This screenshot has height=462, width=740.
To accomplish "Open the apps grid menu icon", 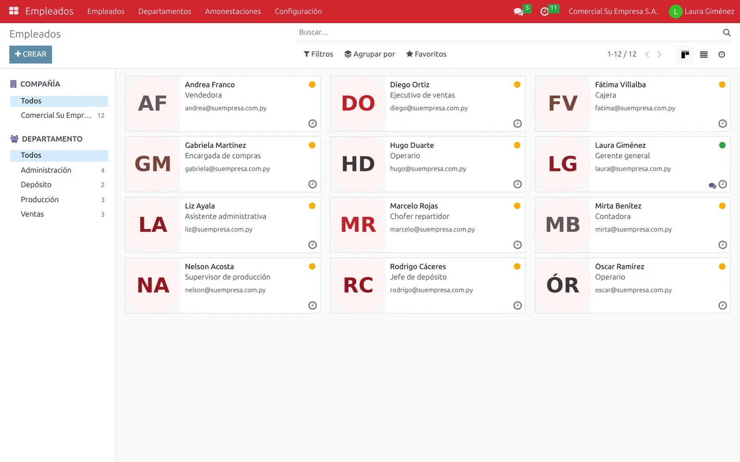I will pyautogui.click(x=14, y=11).
